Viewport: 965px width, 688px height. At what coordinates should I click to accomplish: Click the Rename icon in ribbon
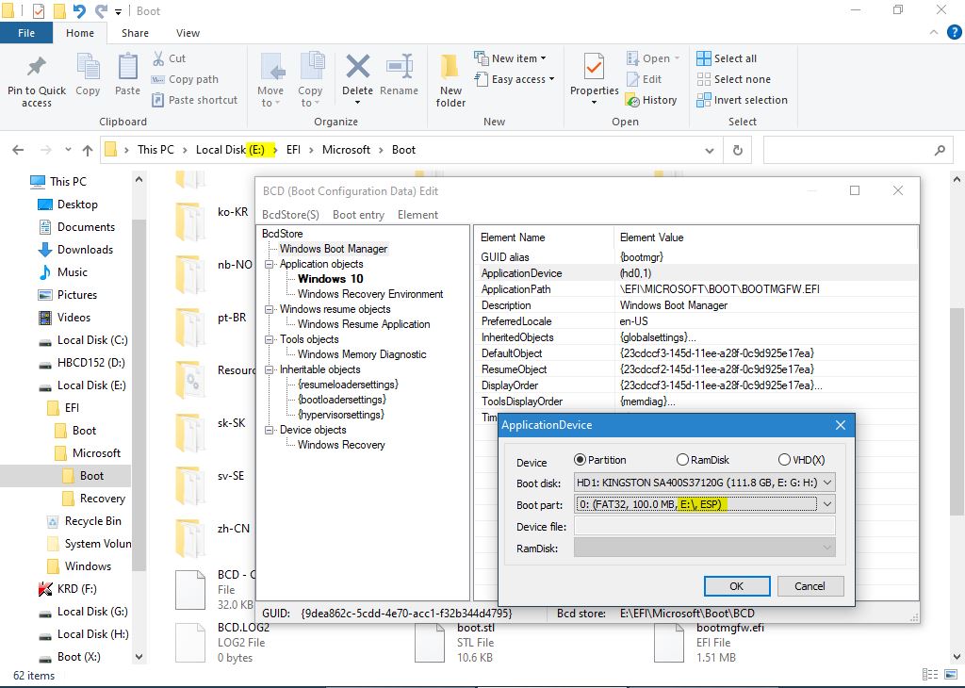pyautogui.click(x=399, y=69)
